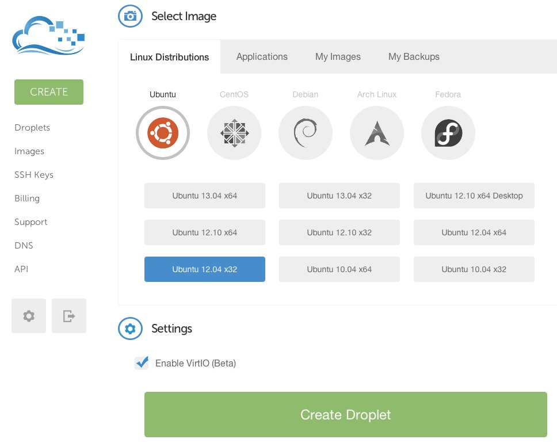Open SSH Keys page

coord(34,175)
